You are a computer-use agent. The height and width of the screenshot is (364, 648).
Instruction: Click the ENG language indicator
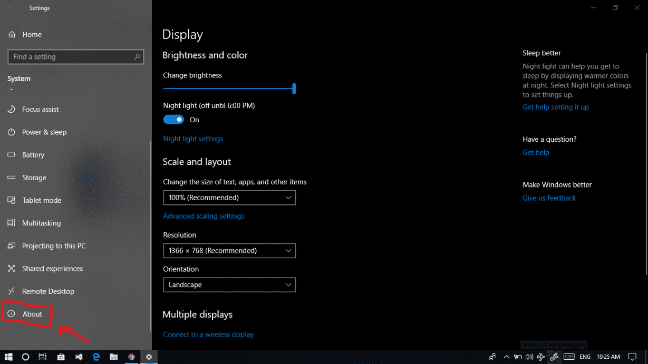[x=585, y=357]
